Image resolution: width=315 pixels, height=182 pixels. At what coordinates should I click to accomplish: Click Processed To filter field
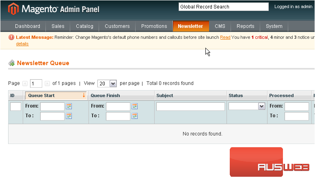297,116
